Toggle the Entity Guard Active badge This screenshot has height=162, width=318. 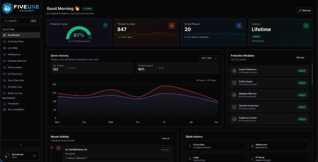click(x=302, y=83)
